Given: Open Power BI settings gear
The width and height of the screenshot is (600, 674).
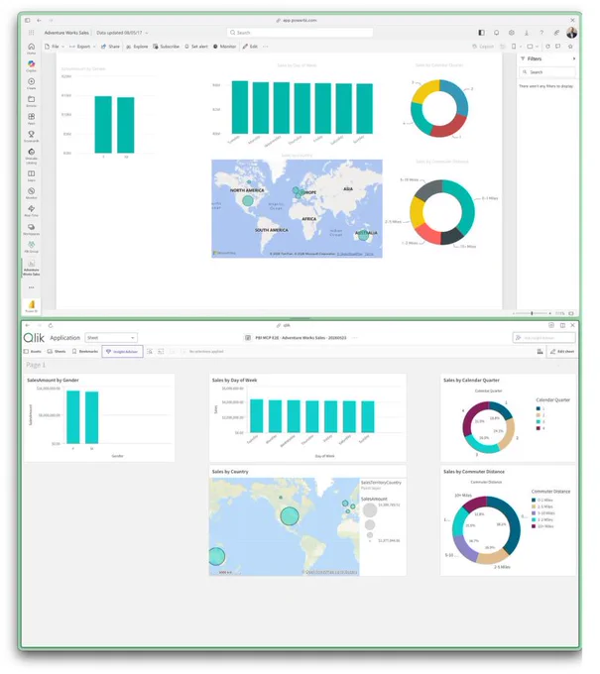Looking at the screenshot, I should pyautogui.click(x=512, y=33).
